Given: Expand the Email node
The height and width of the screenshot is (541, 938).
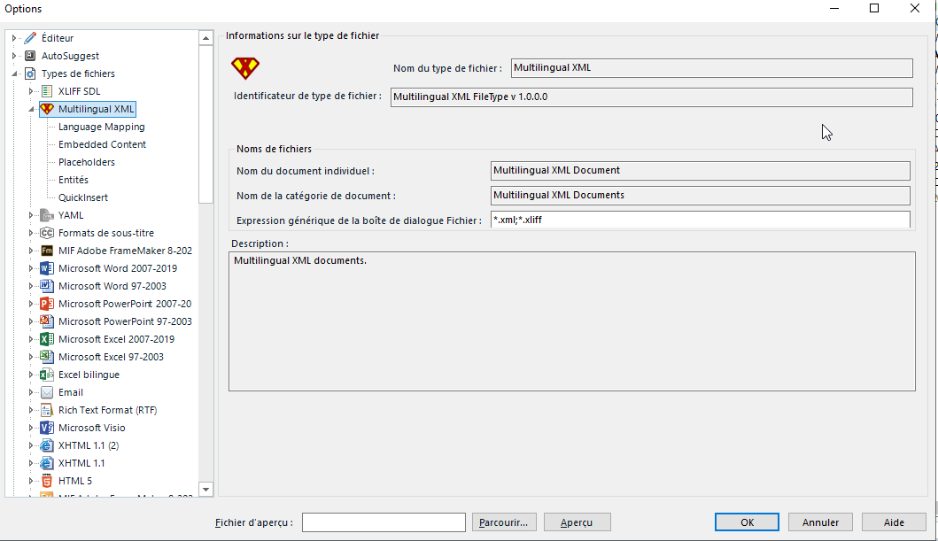Looking at the screenshot, I should [x=30, y=393].
